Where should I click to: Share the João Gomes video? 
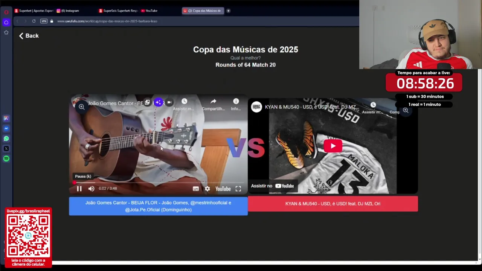point(213,104)
